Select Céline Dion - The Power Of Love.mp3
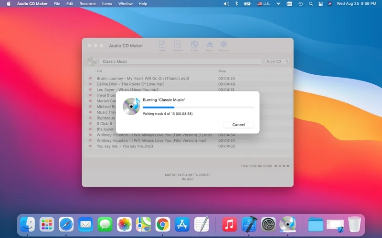 point(188,84)
